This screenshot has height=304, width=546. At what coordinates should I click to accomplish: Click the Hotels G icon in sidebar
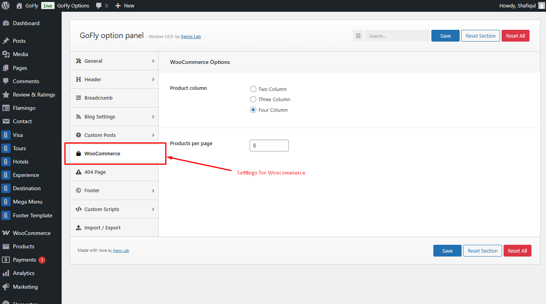point(6,162)
